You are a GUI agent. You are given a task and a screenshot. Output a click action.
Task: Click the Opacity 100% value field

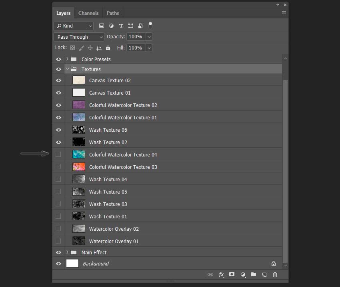click(x=136, y=37)
